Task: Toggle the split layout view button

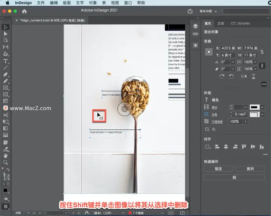Action: [182, 213]
